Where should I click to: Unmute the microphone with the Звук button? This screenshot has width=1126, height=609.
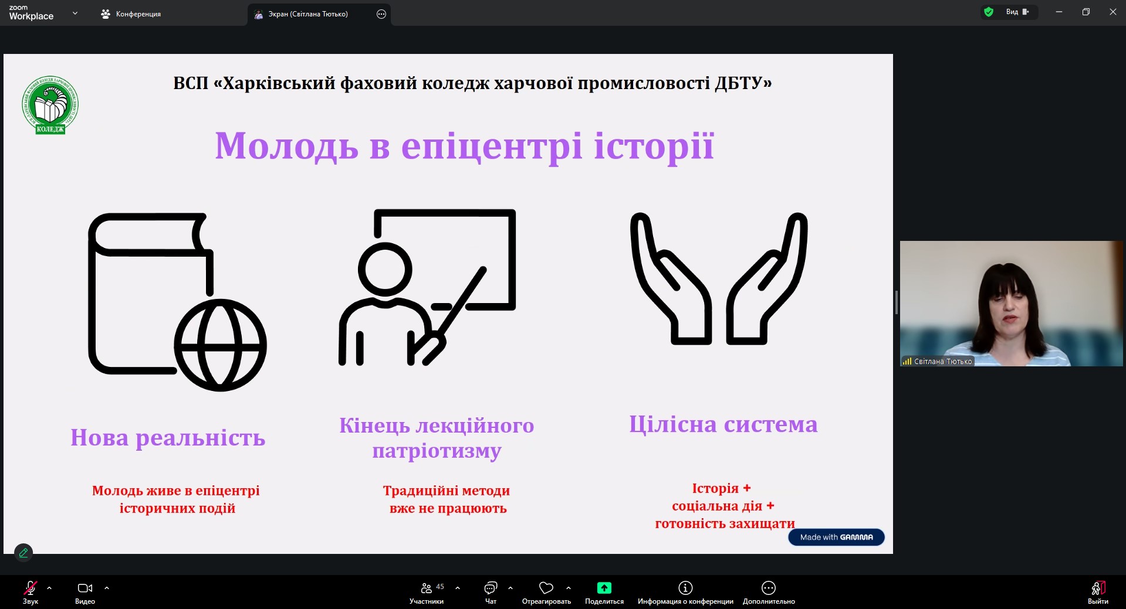(x=31, y=588)
